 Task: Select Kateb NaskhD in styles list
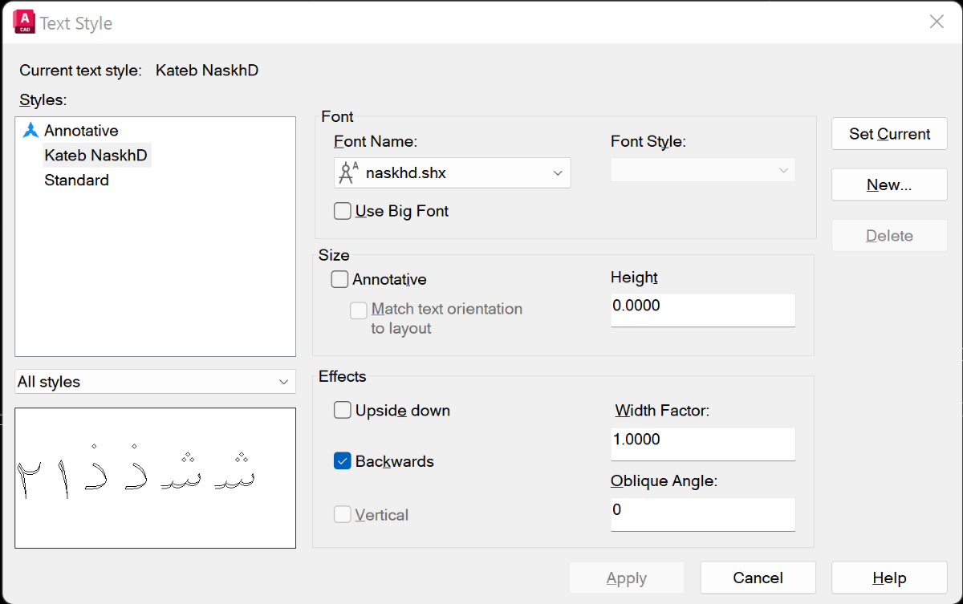(95, 155)
